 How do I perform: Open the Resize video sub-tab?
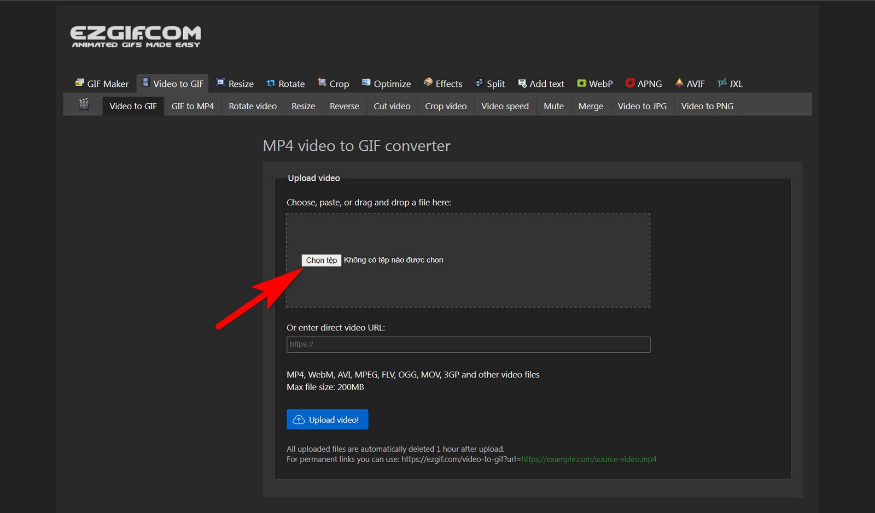pyautogui.click(x=303, y=106)
